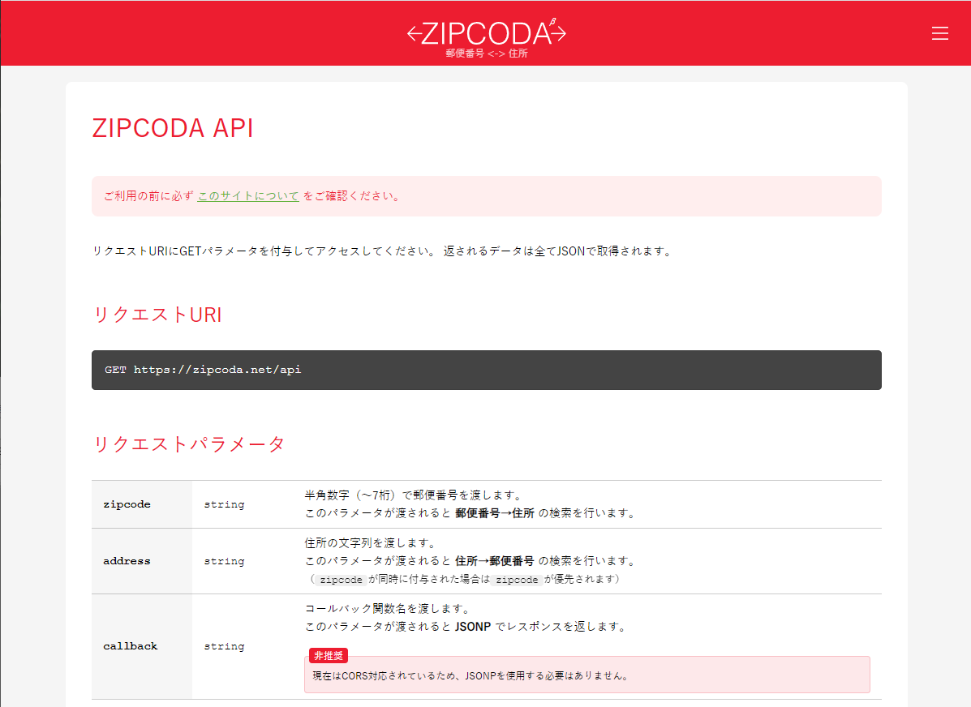971x707 pixels.
Task: Open the hamburger menu in the header
Action: click(940, 33)
